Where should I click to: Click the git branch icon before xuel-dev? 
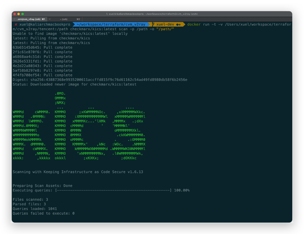click(x=153, y=24)
